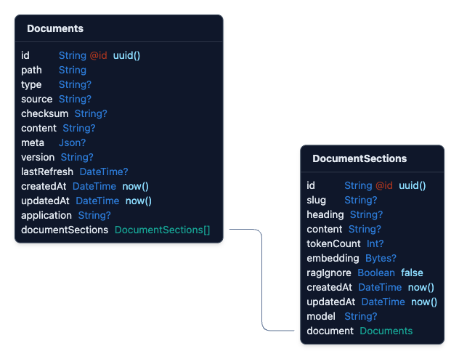Click the version field in Documents
The height and width of the screenshot is (359, 459).
[38, 157]
